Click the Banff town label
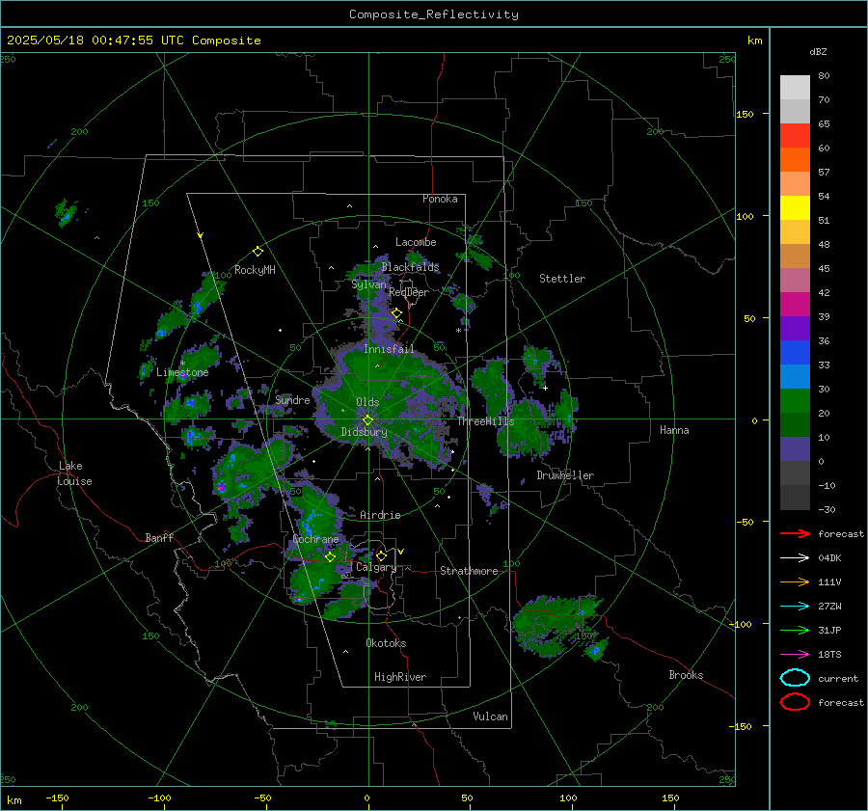This screenshot has width=868, height=811. (159, 537)
